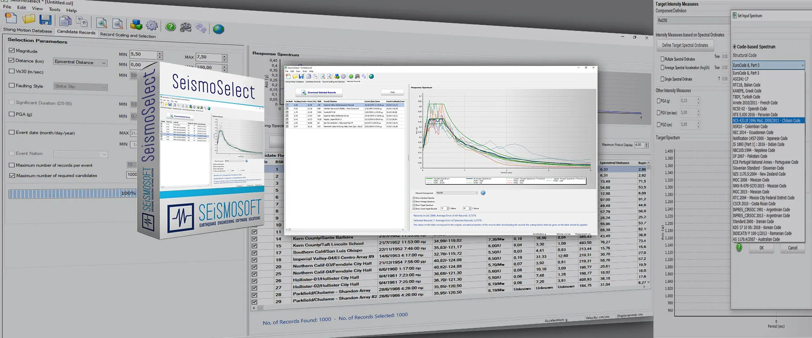Screen dimensions: 812x338
Task: Click OK in the Set Input Spectrum dialog
Action: coord(761,248)
